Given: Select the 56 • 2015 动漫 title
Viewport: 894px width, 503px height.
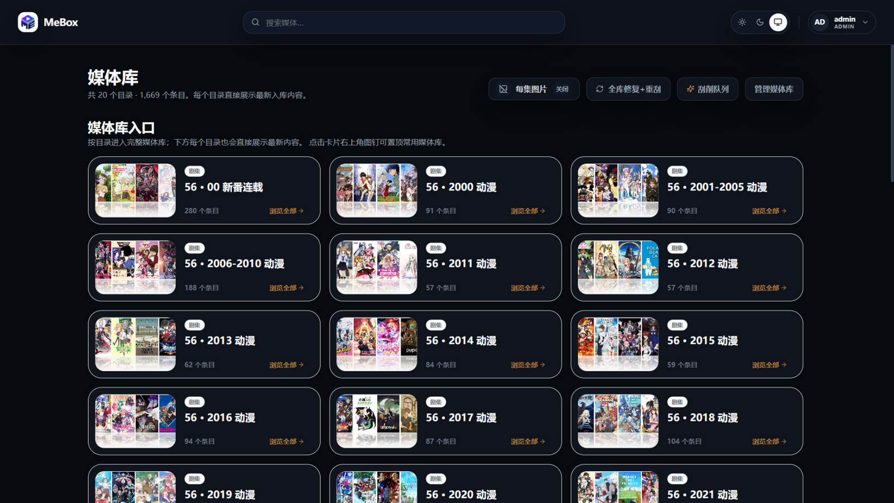Looking at the screenshot, I should point(702,341).
